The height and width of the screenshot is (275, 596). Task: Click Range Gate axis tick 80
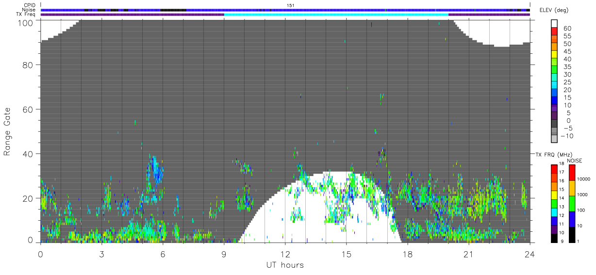pos(29,65)
